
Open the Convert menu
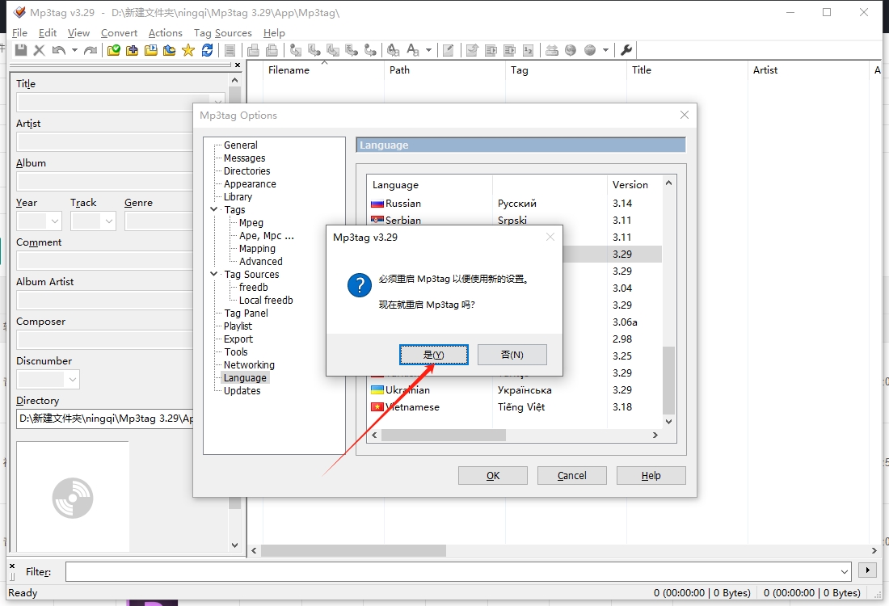click(119, 33)
